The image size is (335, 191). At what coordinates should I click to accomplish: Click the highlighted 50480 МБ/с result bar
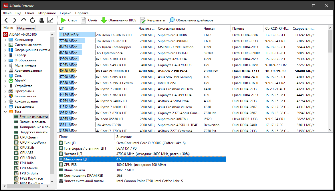coord(77,71)
